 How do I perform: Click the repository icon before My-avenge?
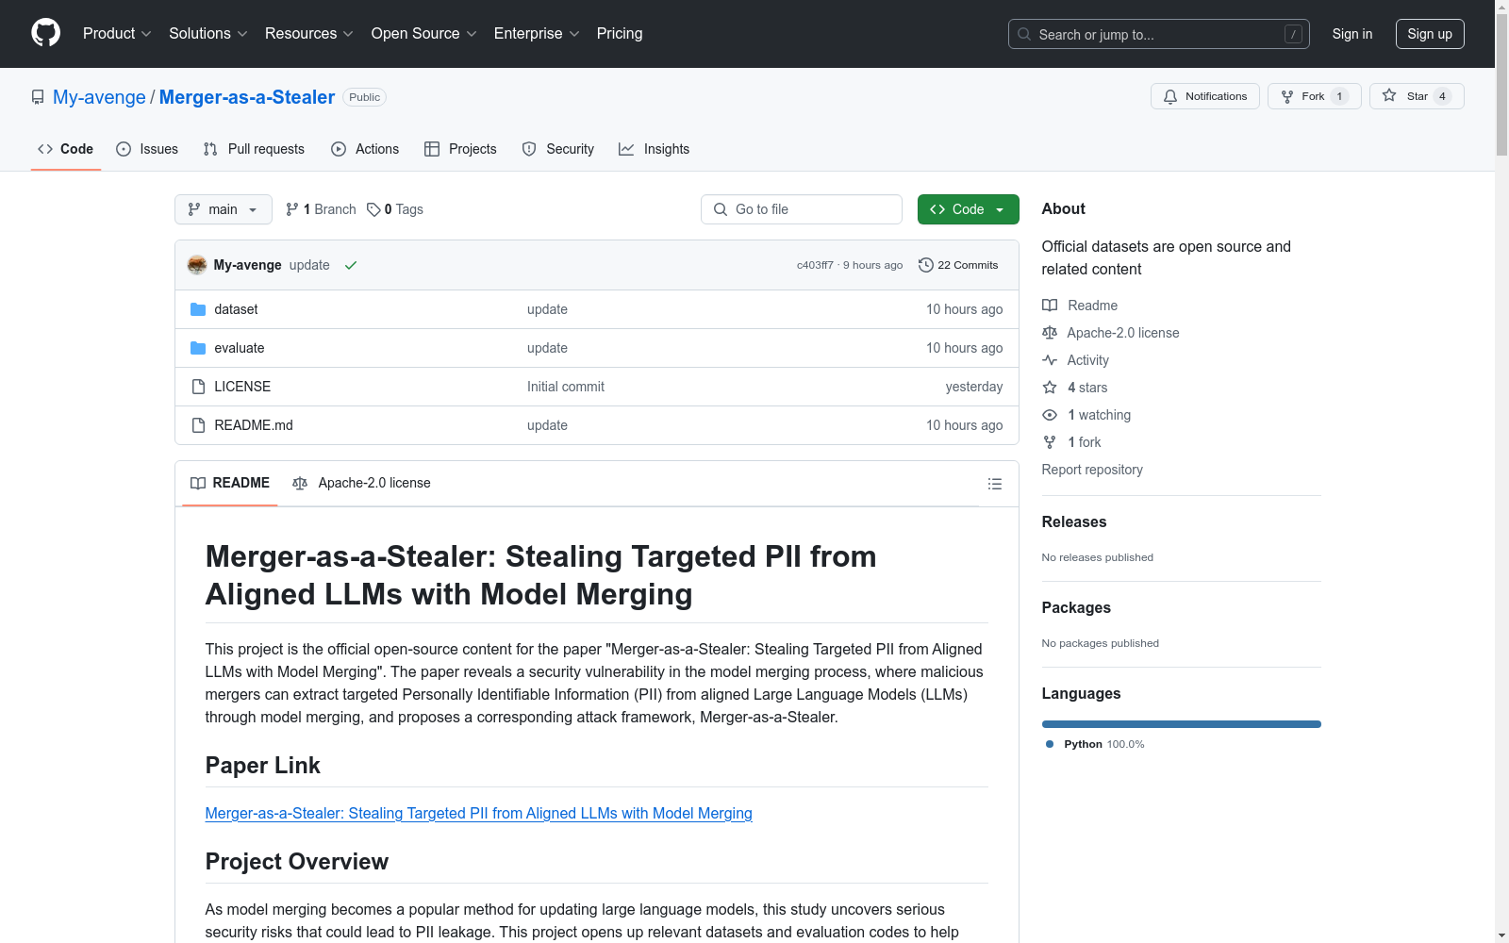[38, 97]
